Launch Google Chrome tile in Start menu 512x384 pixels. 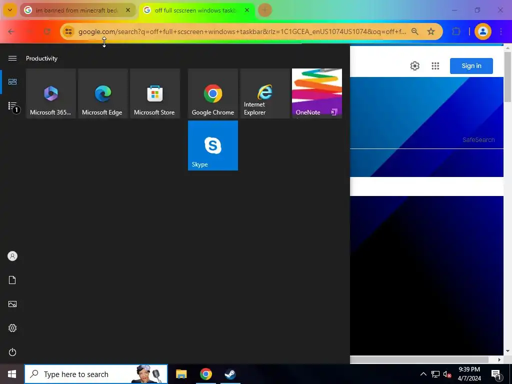213,93
